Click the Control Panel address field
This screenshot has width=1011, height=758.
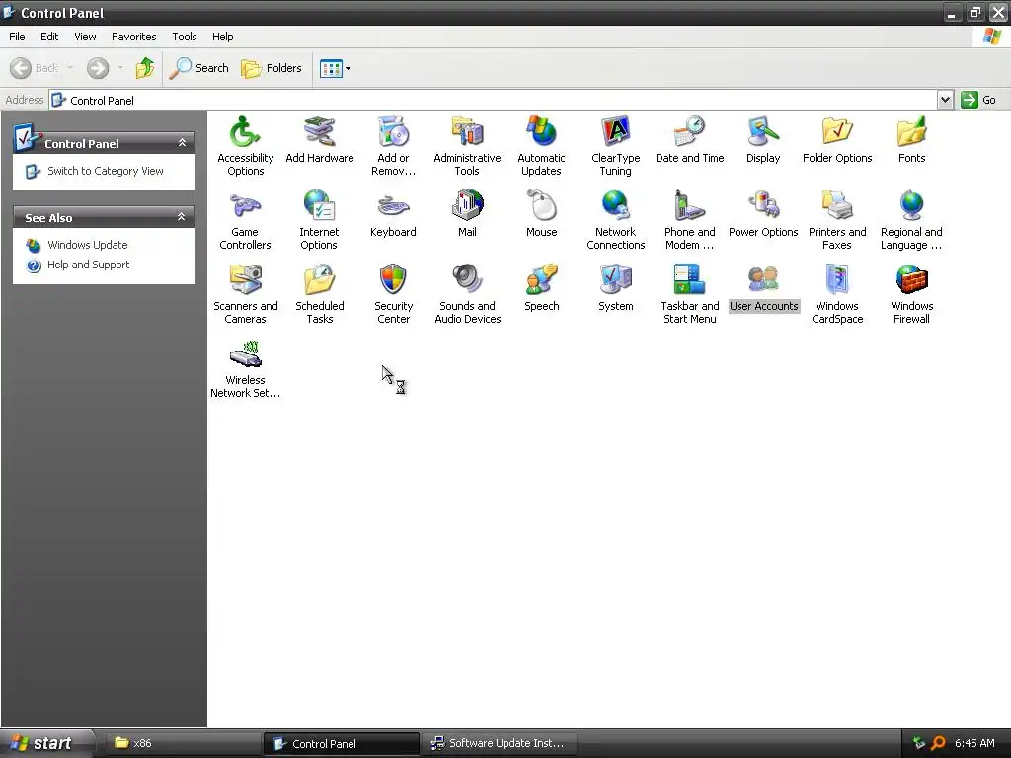(x=494, y=100)
